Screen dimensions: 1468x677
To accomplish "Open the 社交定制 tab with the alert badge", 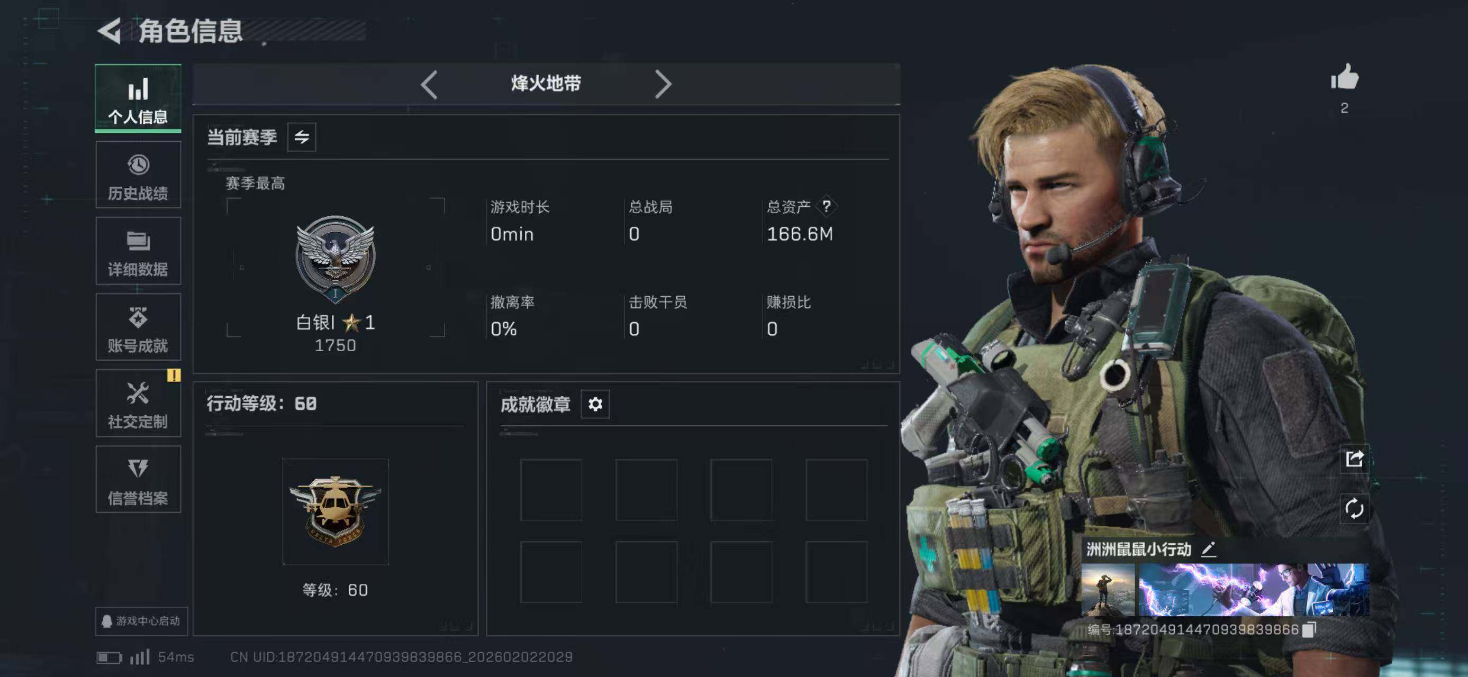I will (x=138, y=404).
